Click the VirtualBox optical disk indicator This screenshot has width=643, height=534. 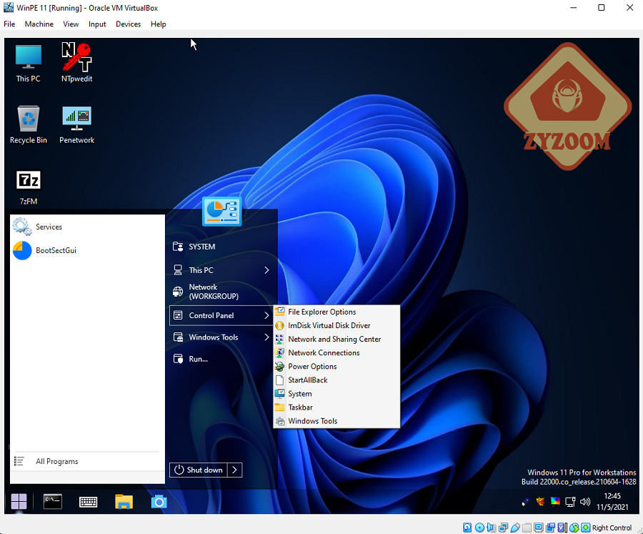pos(479,528)
